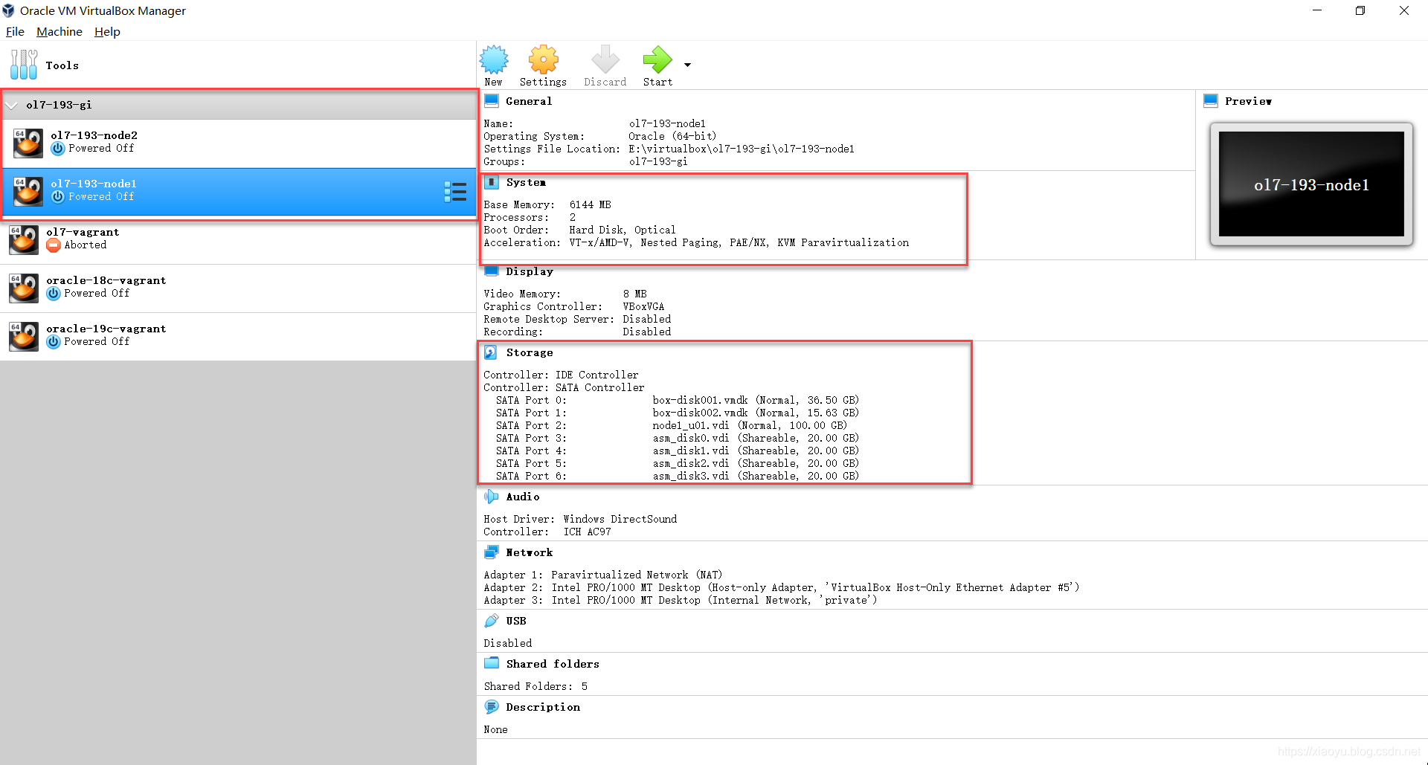Screen dimensions: 1428x765
Task: Click the SATA Port 2 node1_u01.vdi entry
Action: [x=750, y=425]
